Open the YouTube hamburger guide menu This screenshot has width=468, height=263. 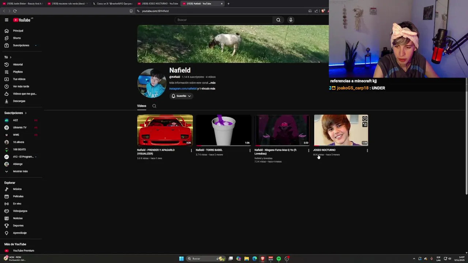point(7,20)
